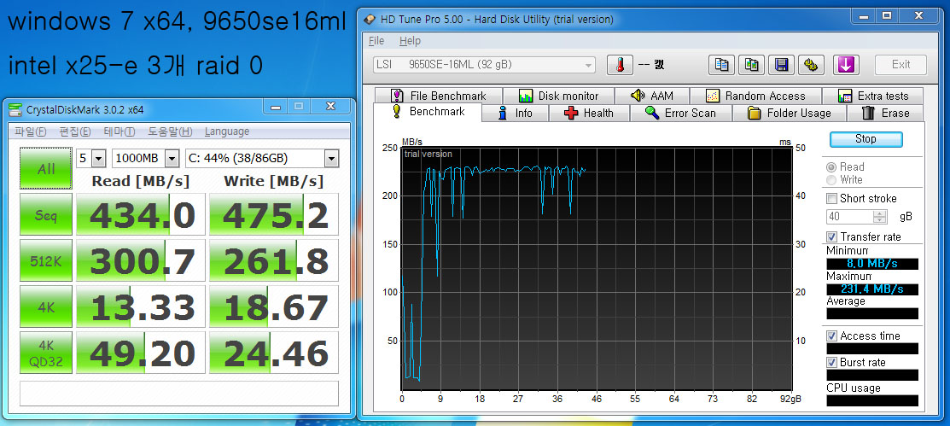Click the 4K test button
This screenshot has height=426, width=950.
tap(46, 306)
